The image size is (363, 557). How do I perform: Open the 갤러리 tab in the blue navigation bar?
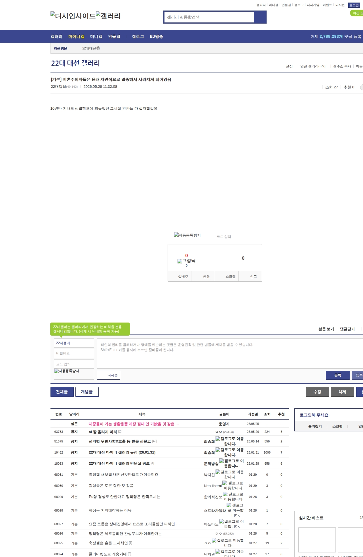click(56, 36)
